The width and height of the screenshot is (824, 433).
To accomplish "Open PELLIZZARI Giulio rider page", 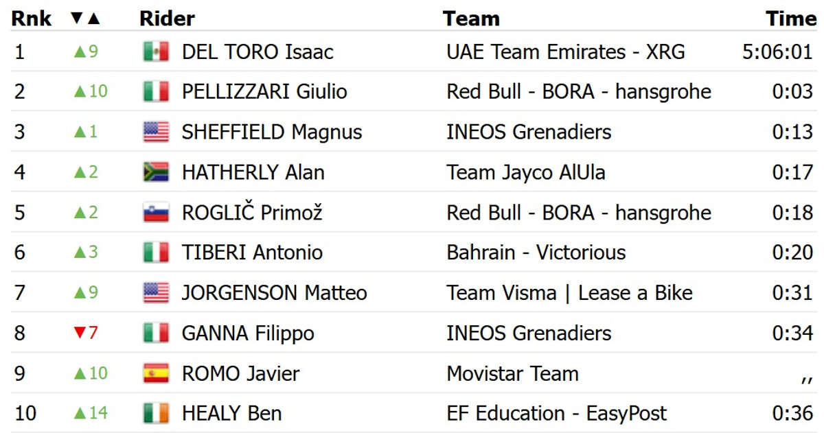I will (x=264, y=91).
